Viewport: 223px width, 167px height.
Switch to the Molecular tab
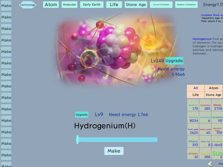69,5
